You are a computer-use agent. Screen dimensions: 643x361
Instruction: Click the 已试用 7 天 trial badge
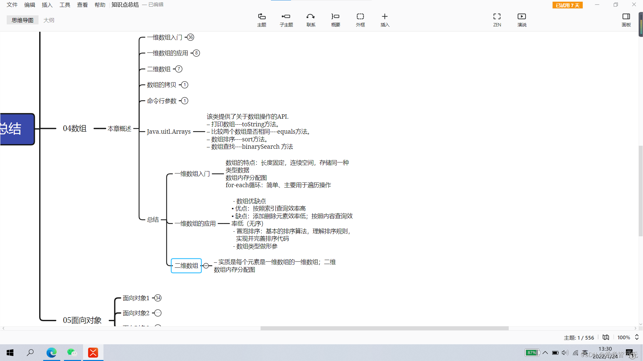(x=567, y=5)
